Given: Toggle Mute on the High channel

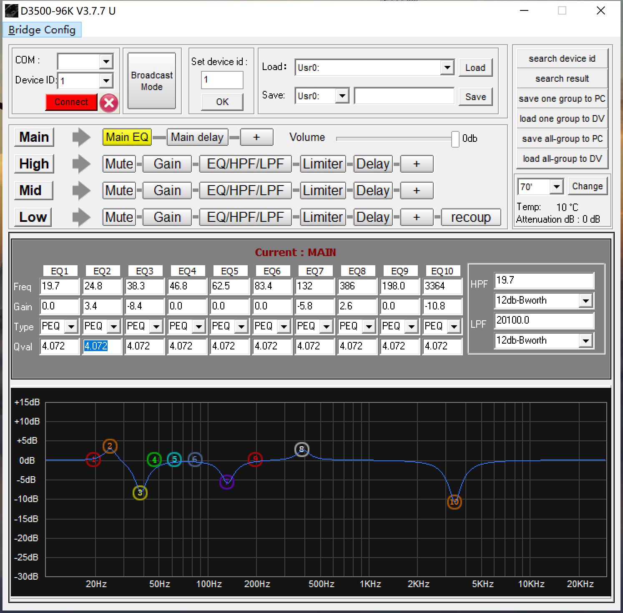Looking at the screenshot, I should tap(119, 164).
